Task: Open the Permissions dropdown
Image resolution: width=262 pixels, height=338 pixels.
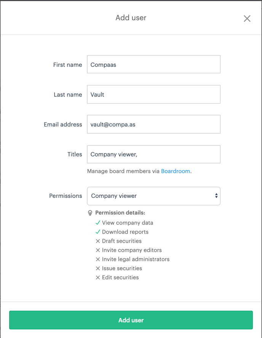Action: coord(153,196)
